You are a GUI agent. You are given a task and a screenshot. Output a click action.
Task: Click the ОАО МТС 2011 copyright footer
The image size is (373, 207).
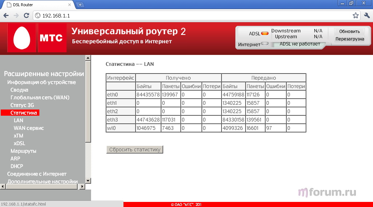click(186, 204)
